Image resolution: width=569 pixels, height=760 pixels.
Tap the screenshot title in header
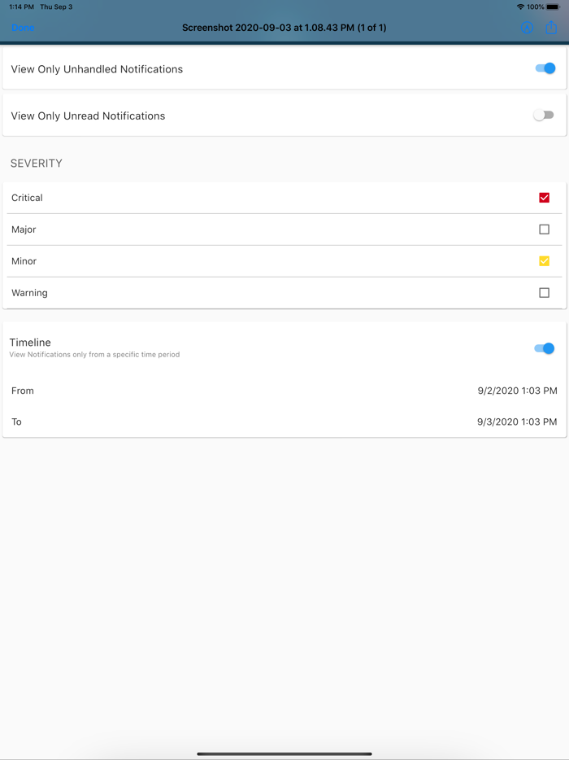click(x=284, y=28)
